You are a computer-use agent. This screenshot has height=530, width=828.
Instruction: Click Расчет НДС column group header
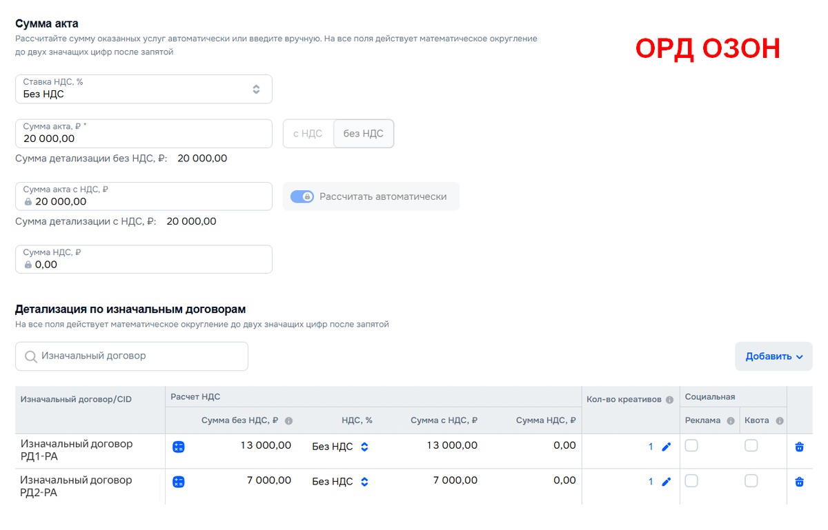195,397
